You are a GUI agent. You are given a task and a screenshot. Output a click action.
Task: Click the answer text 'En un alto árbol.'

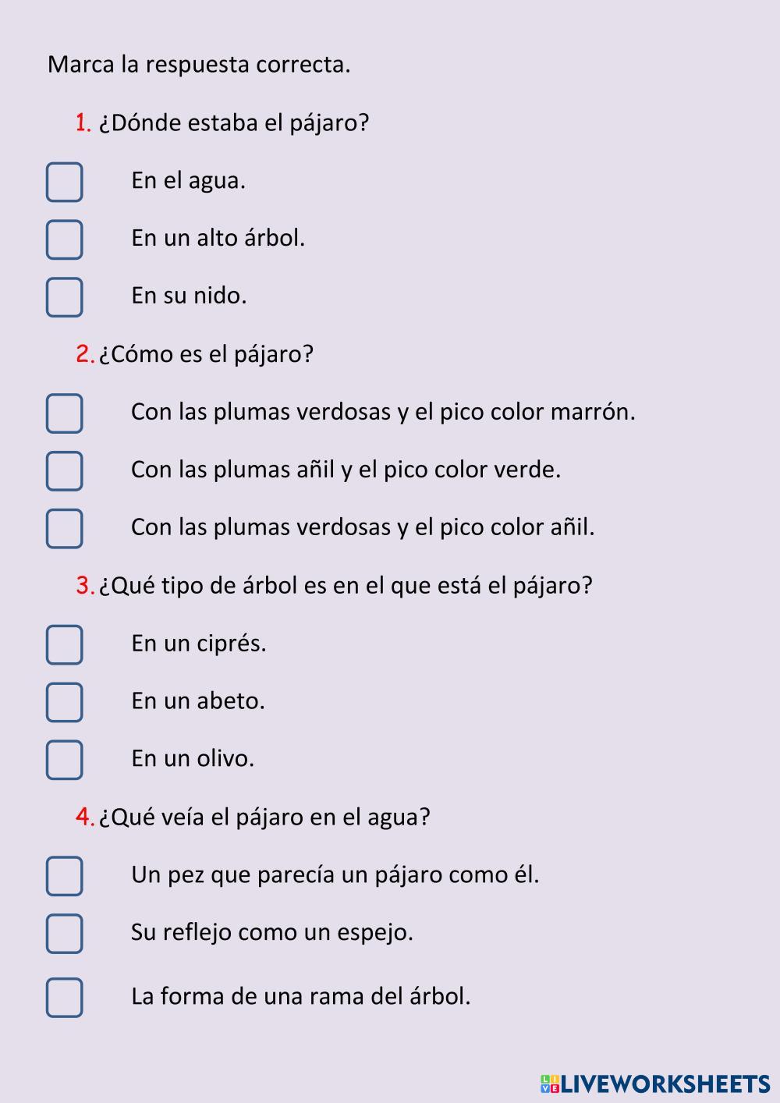click(x=218, y=238)
